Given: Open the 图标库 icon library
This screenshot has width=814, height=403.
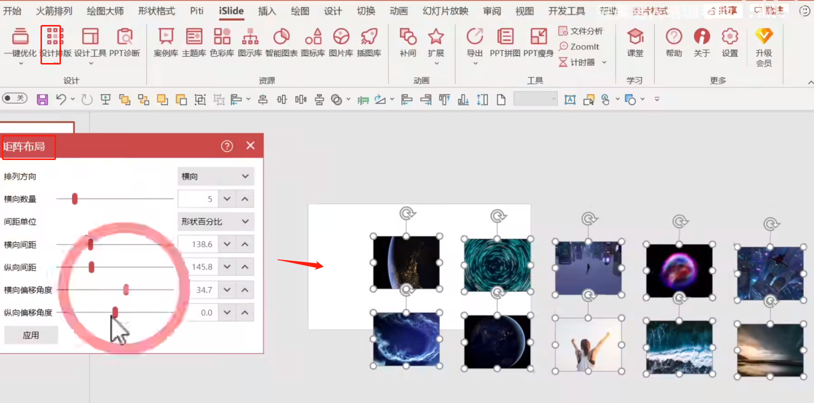Looking at the screenshot, I should click(x=313, y=43).
